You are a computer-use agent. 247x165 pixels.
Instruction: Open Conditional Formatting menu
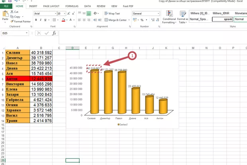tap(169, 18)
